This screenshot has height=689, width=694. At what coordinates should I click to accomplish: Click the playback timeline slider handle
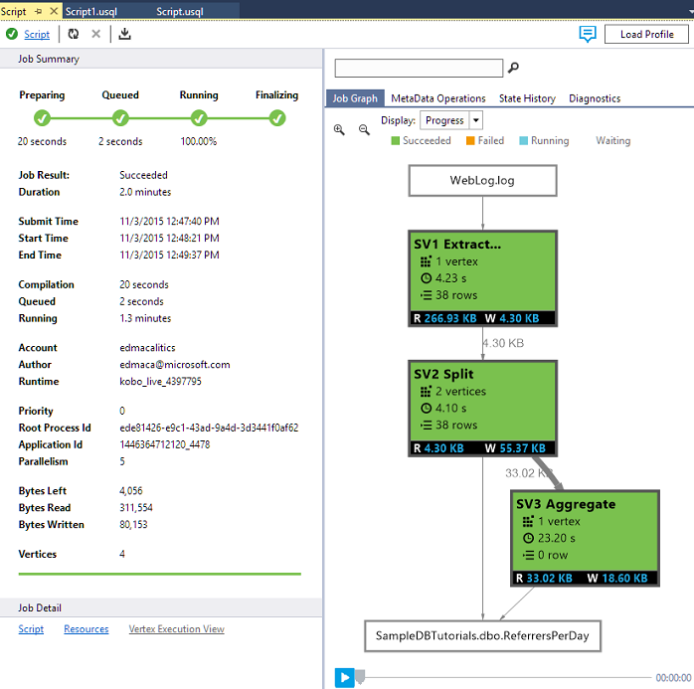click(x=361, y=677)
